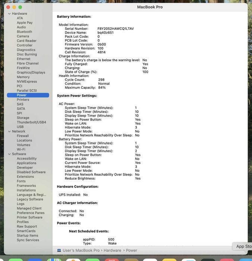Screen dimensions: 252x261
Task: Select the highlighted Power entry
Action: (28, 95)
